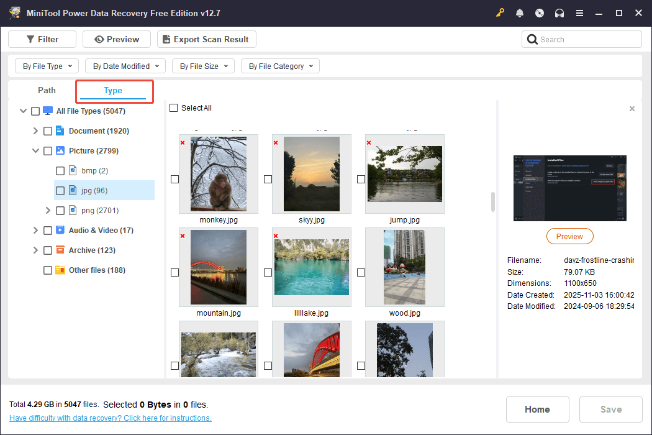652x435 pixels.
Task: Expand the Audio & Video tree node
Action: click(35, 231)
